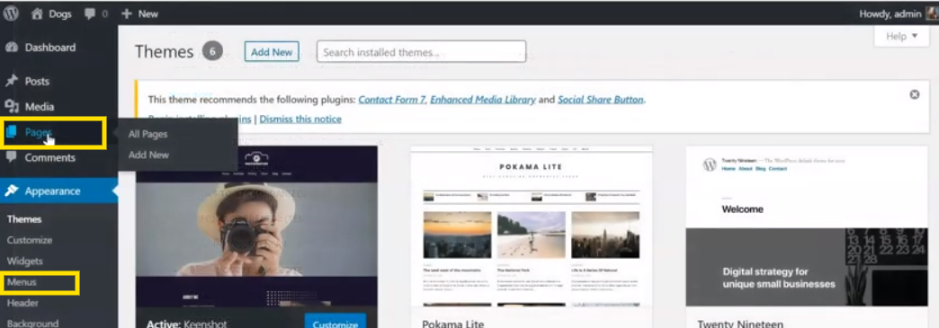939x328 pixels.
Task: Click the New label in admin bar
Action: pyautogui.click(x=148, y=13)
